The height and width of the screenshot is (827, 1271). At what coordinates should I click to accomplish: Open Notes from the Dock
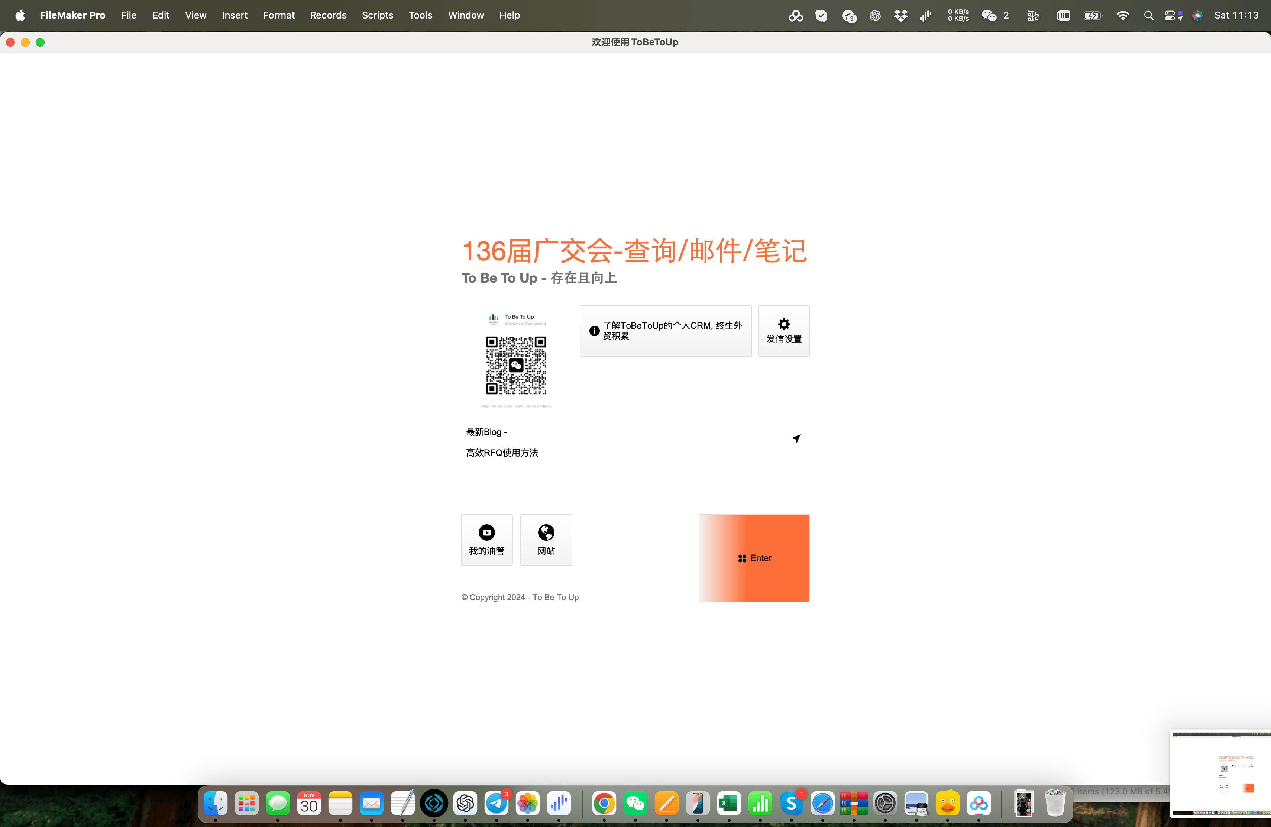click(340, 803)
